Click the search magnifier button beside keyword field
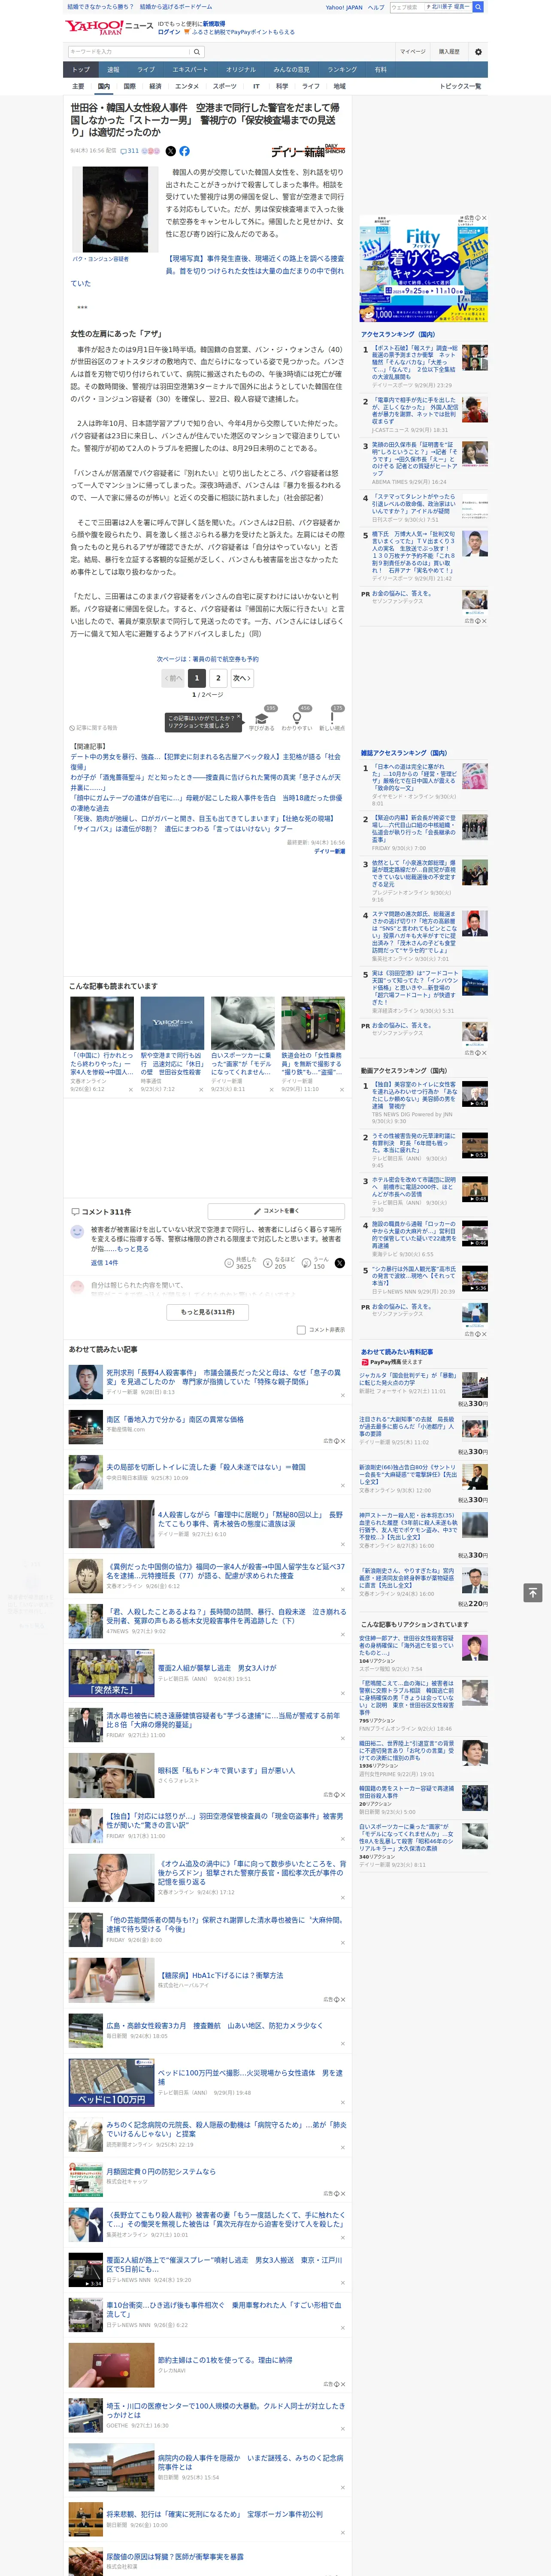 pos(197,52)
